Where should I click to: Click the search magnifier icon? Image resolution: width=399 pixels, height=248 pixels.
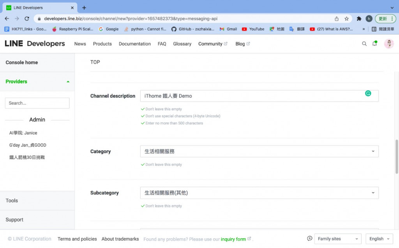pyautogui.click(x=364, y=44)
